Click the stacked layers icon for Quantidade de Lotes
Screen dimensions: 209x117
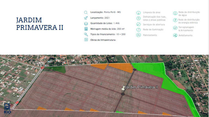(x=86, y=23)
